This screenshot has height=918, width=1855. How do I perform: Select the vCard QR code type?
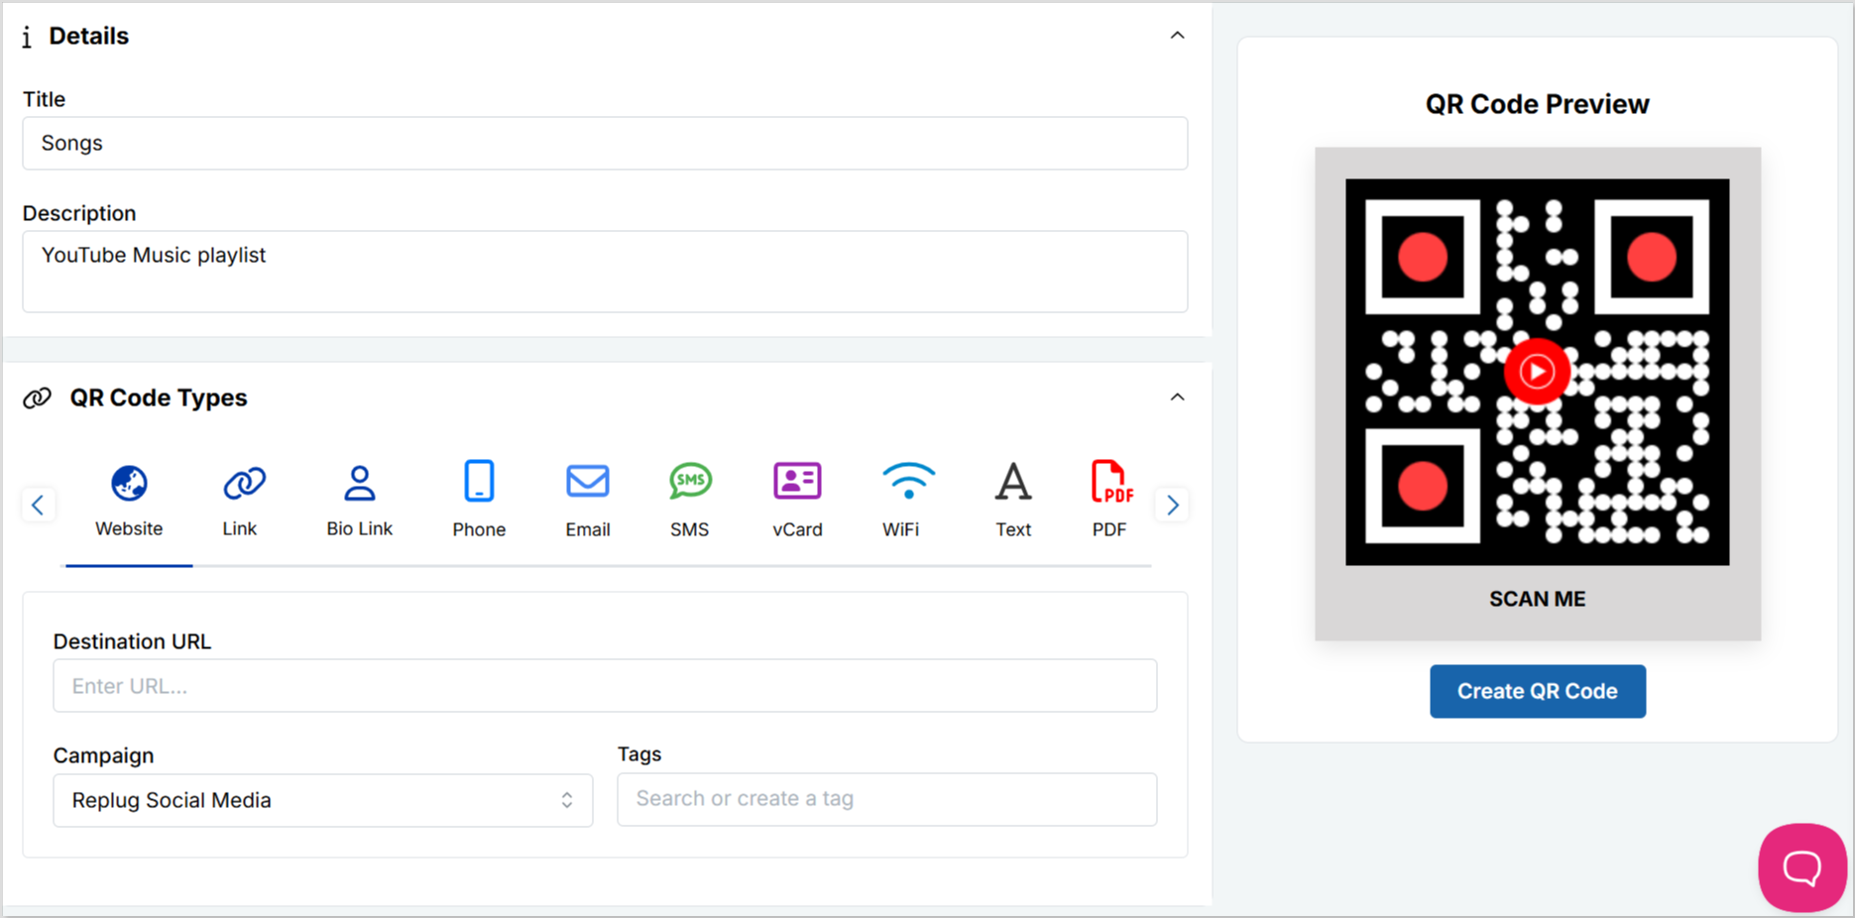point(798,503)
